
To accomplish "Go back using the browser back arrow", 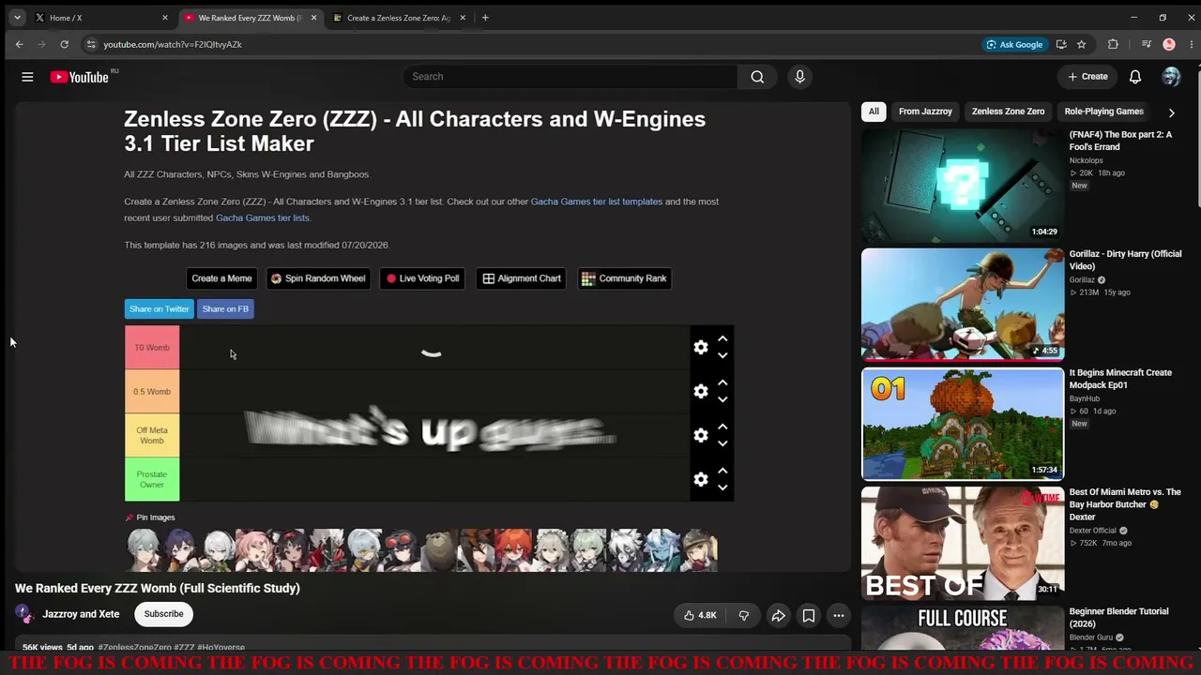I will click(x=19, y=44).
